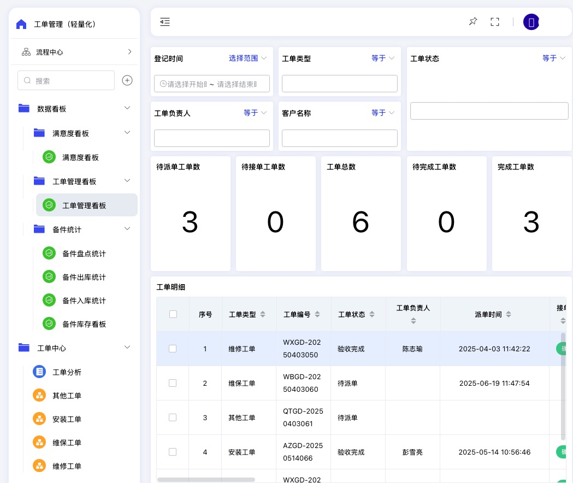Collapse the 数据看板 folder
Viewport: 573px width, 483px height.
tap(127, 108)
